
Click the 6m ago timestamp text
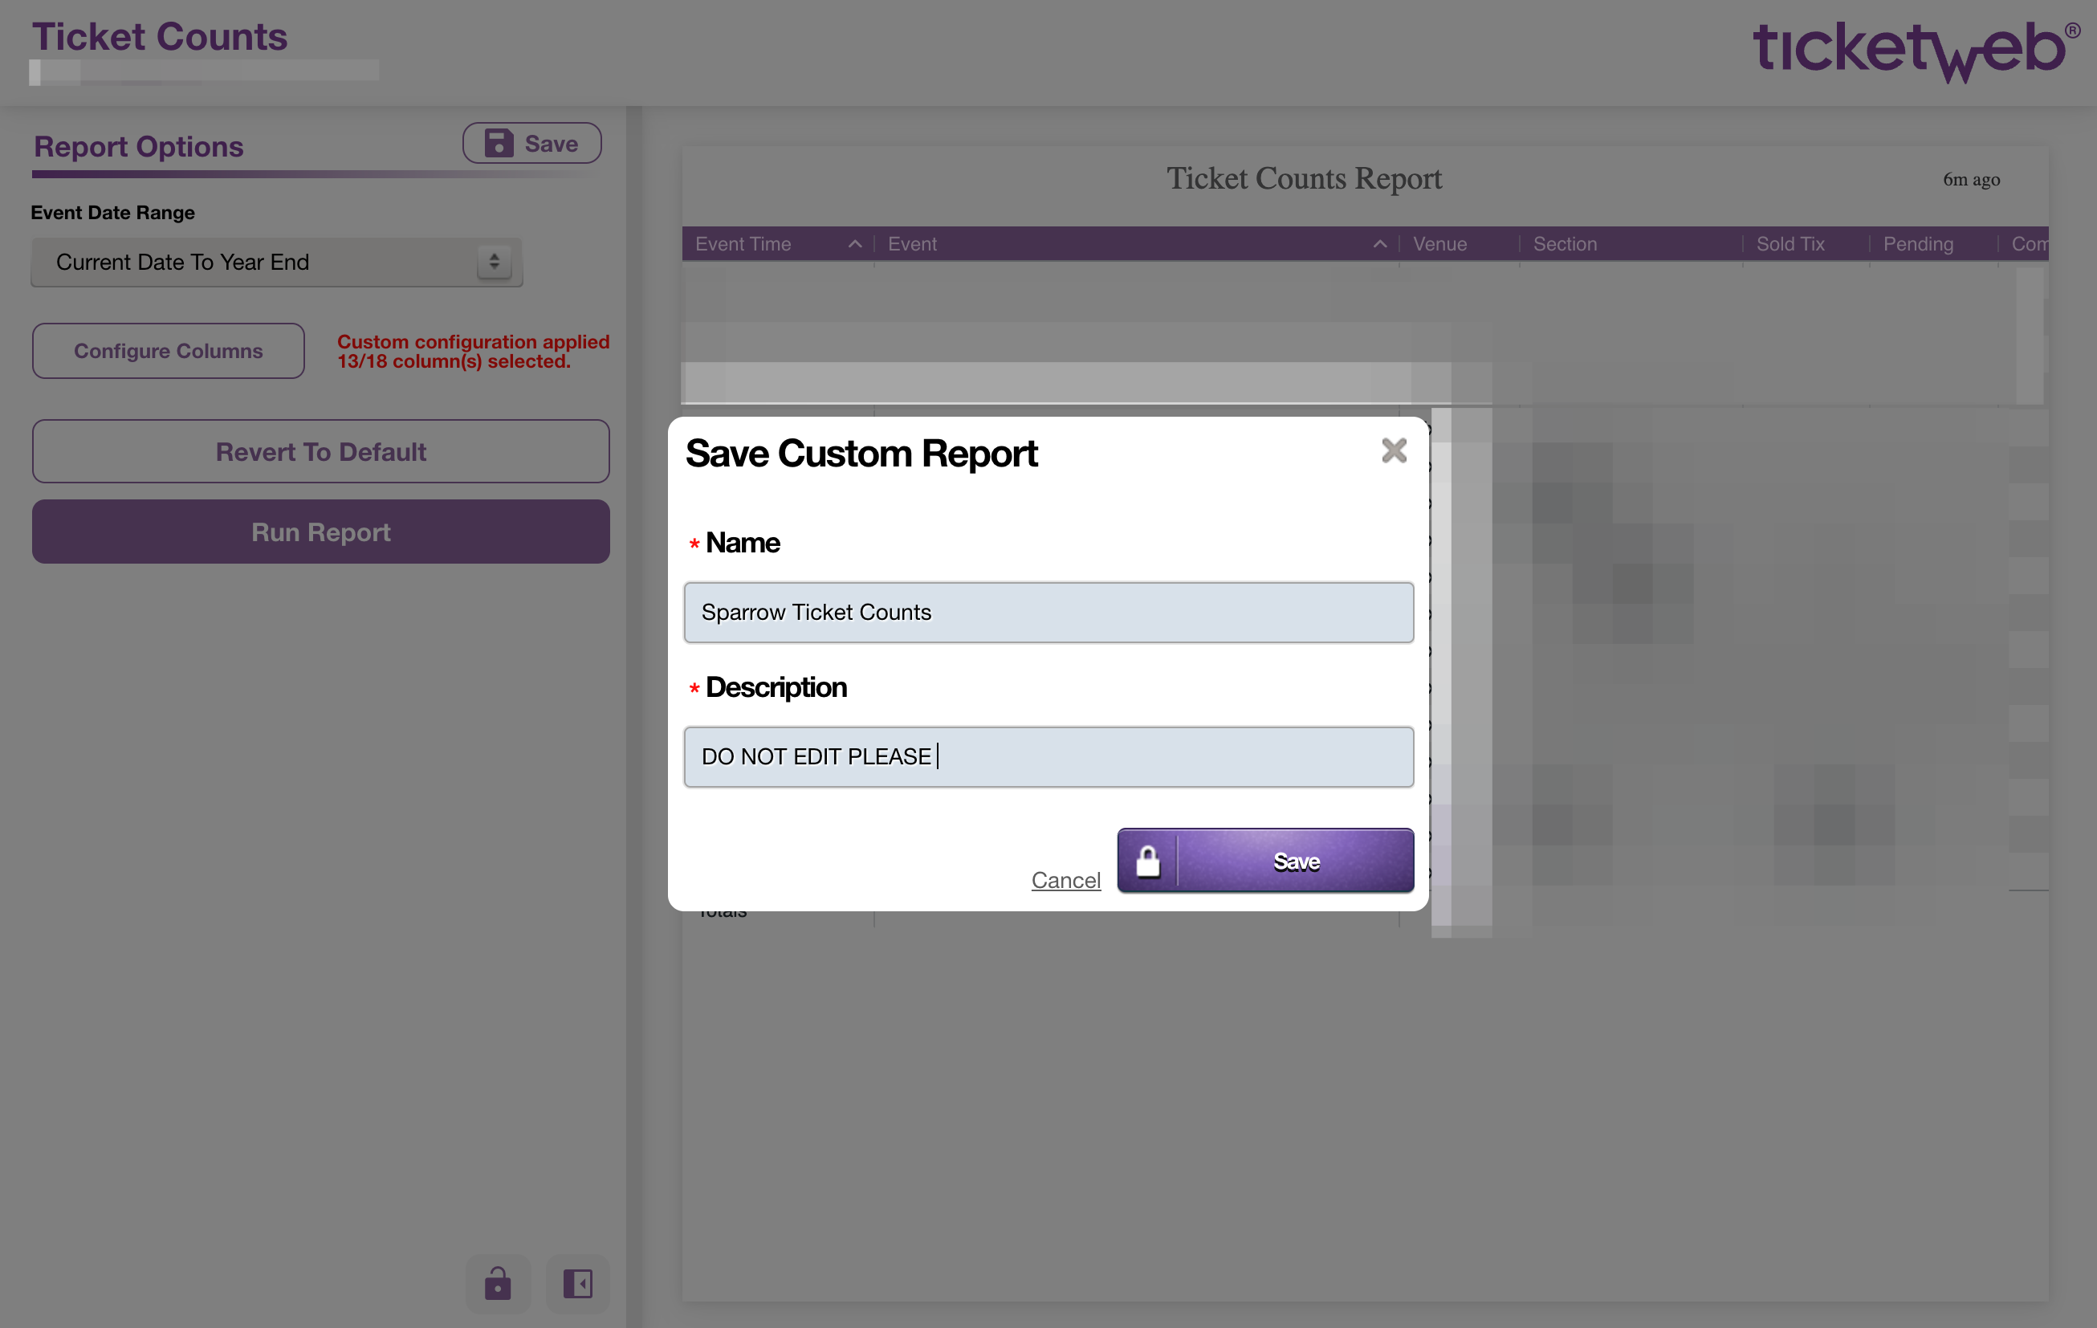(x=1971, y=179)
